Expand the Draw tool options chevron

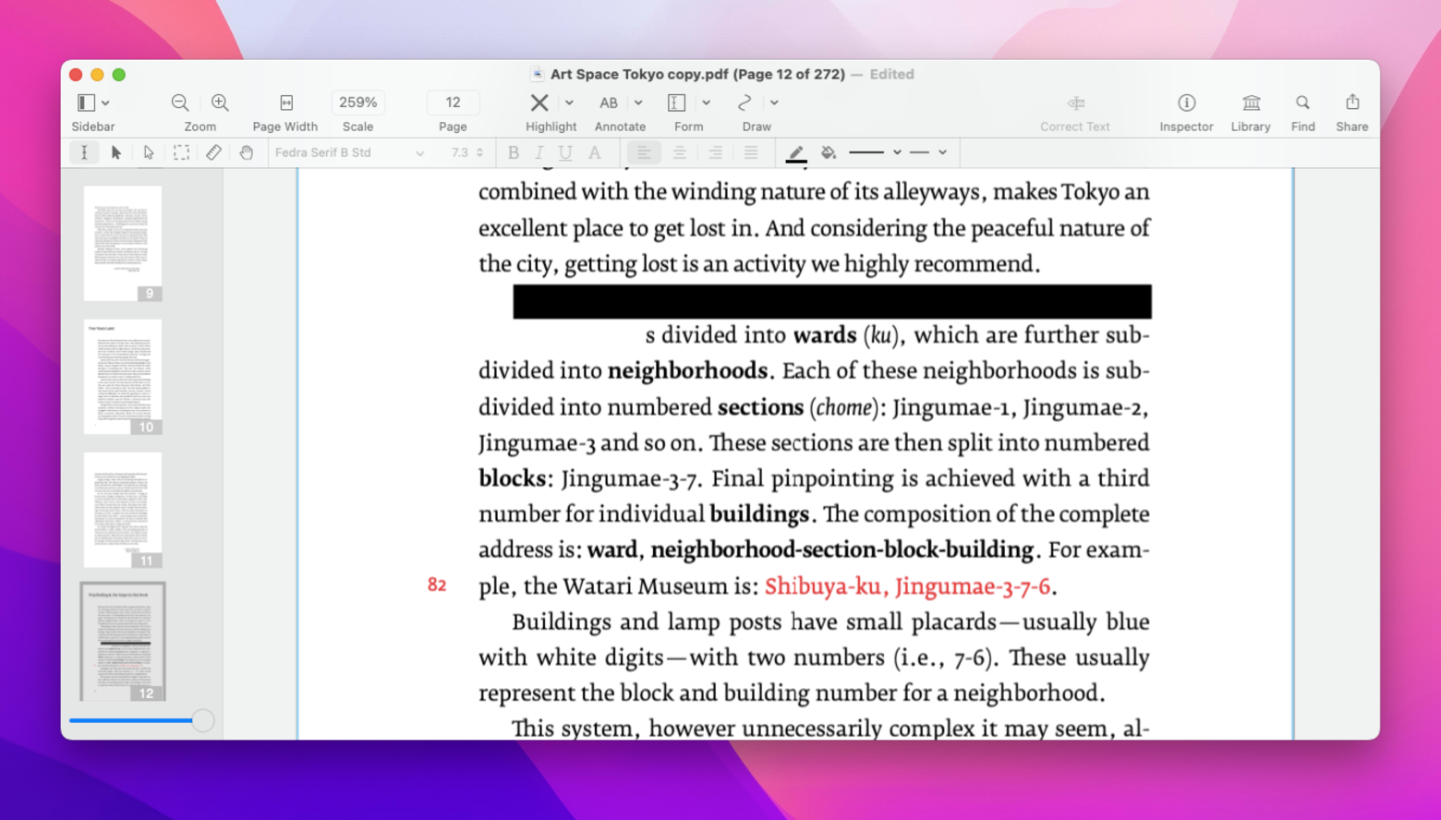pos(774,102)
